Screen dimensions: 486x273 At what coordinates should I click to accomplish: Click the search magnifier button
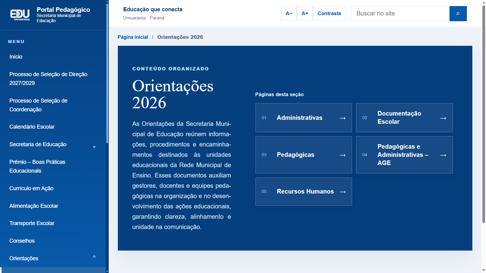[x=458, y=14]
